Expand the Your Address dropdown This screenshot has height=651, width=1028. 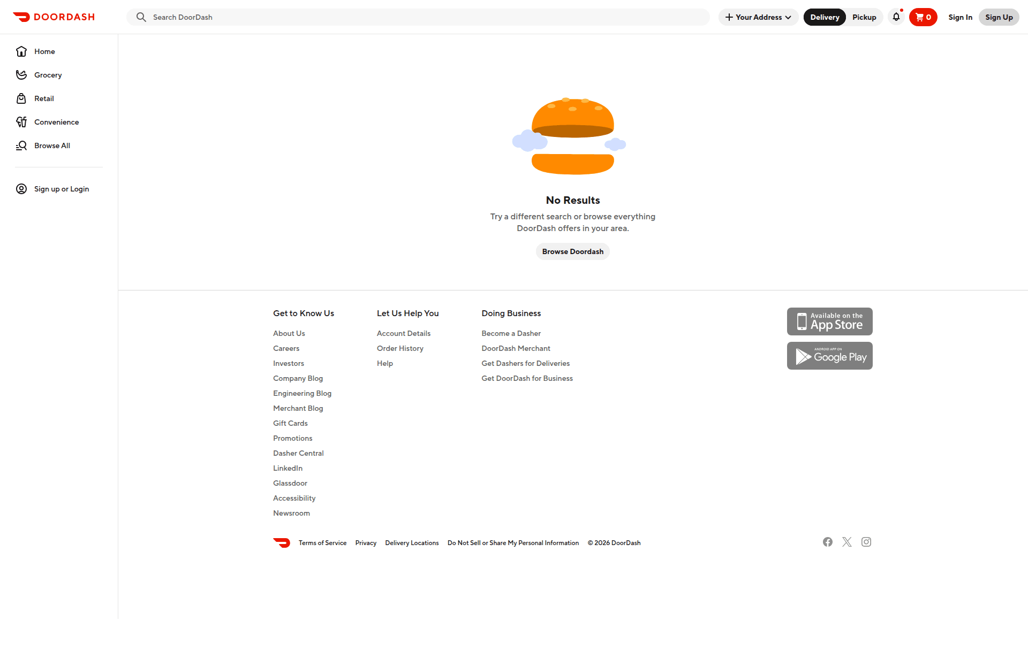pos(758,17)
